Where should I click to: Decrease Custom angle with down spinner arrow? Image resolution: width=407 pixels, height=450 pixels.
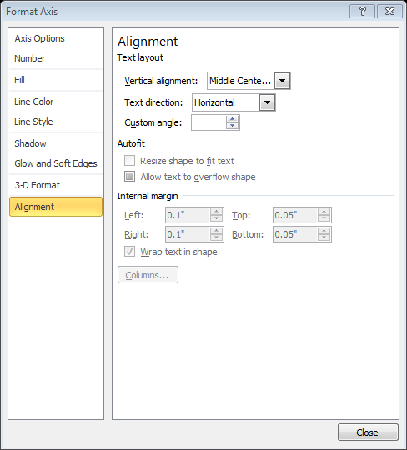232,126
